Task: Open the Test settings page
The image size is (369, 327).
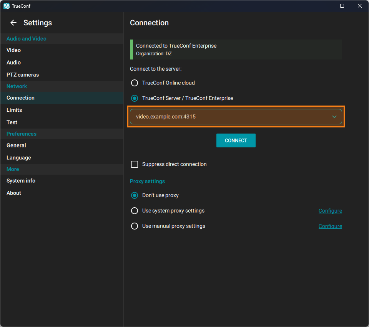Action: pyautogui.click(x=62, y=122)
